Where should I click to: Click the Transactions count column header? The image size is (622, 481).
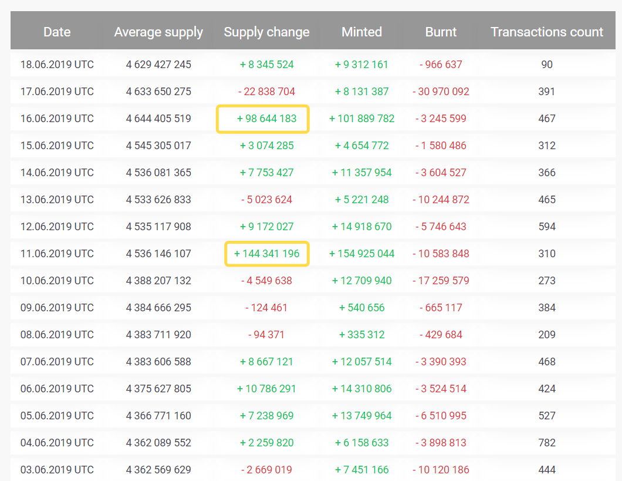pos(547,32)
